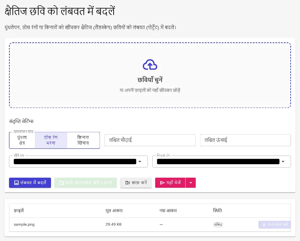
Task: Click the drag-and-drop hint text
Action: [150, 90]
